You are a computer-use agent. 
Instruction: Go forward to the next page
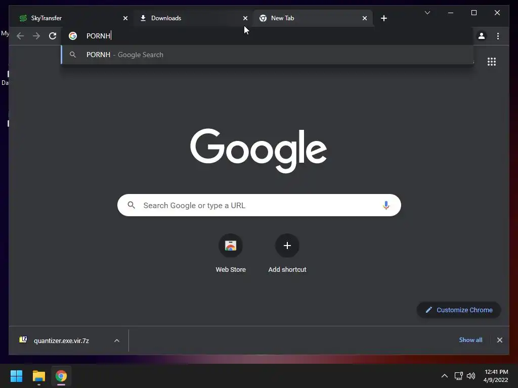pos(36,36)
